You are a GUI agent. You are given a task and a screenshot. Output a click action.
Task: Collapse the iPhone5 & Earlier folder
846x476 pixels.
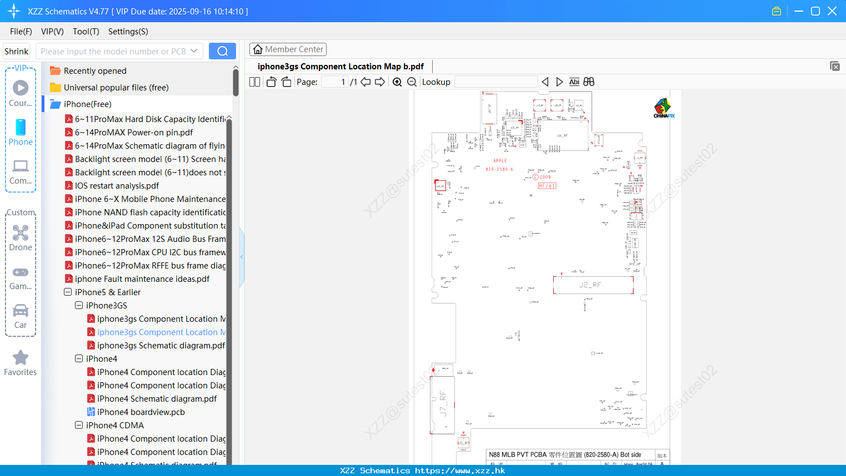pos(68,292)
